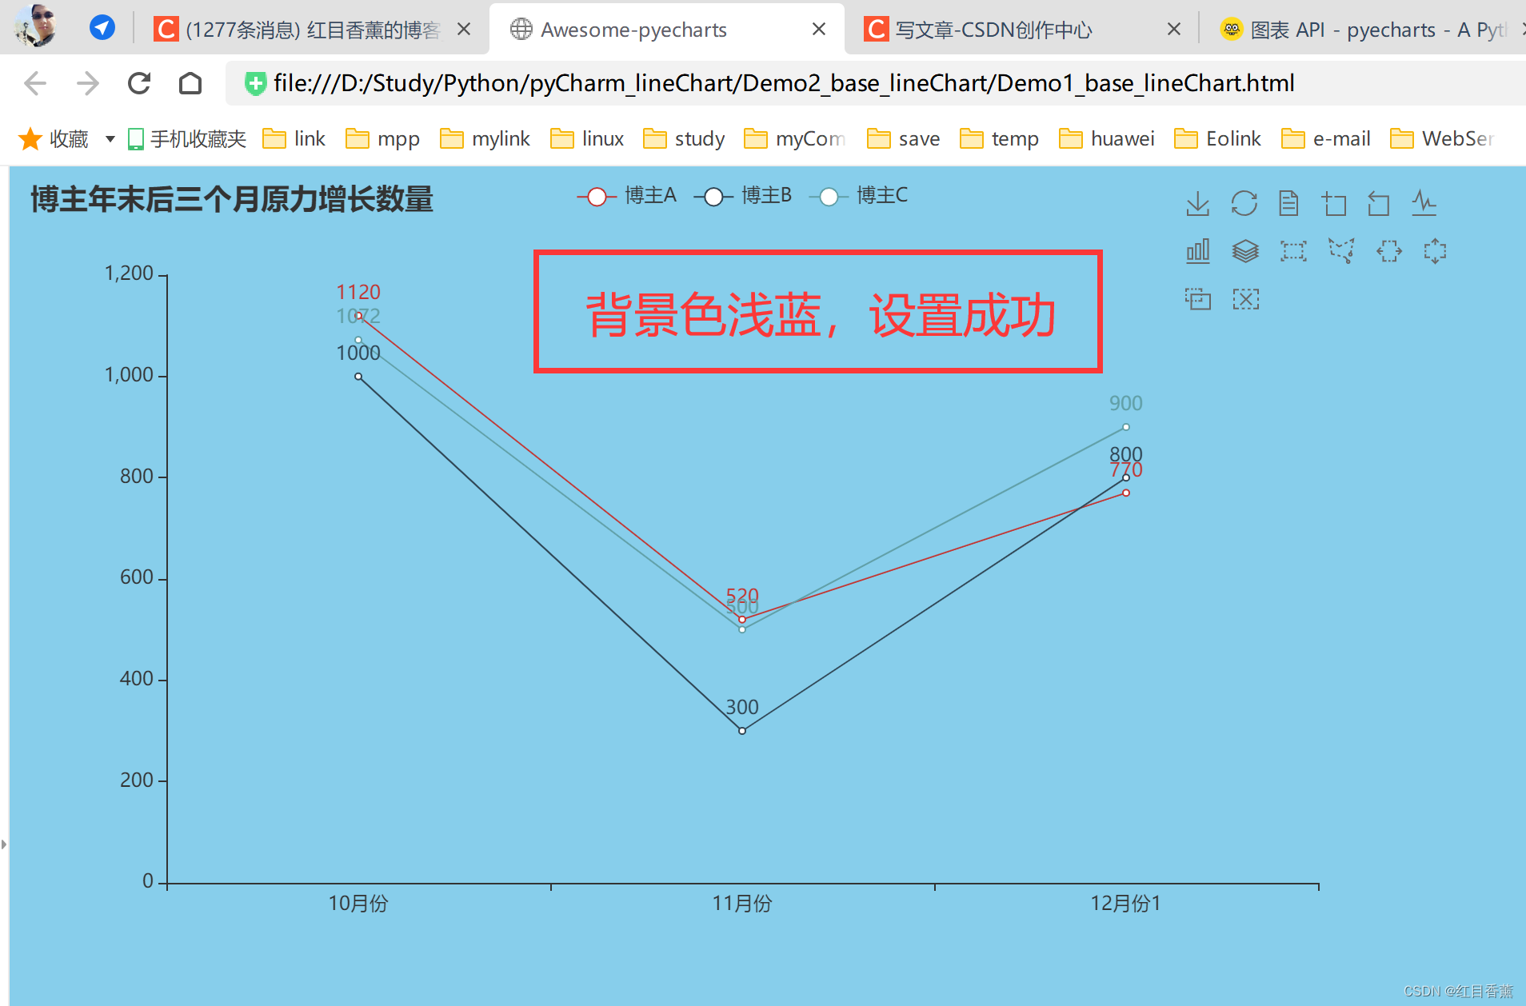Switch to the Awesome-pyecharts tab

[x=633, y=29]
